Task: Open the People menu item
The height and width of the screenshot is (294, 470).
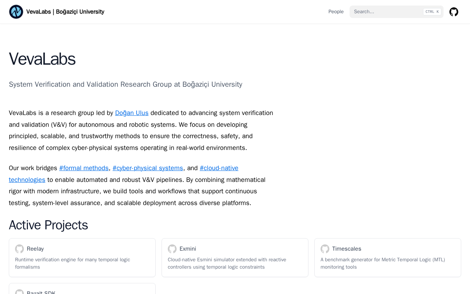Action: pyautogui.click(x=336, y=12)
